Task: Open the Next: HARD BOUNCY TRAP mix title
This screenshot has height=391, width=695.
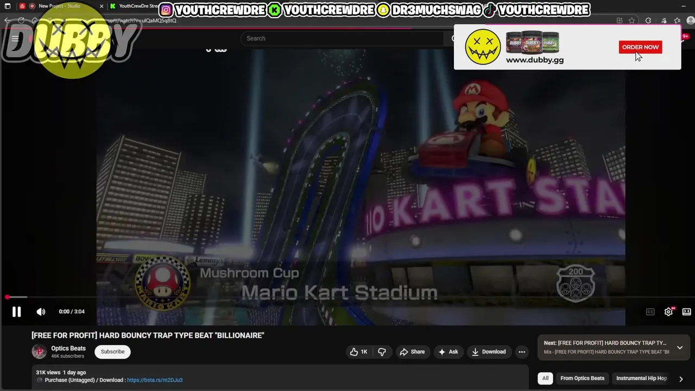Action: tap(605, 343)
